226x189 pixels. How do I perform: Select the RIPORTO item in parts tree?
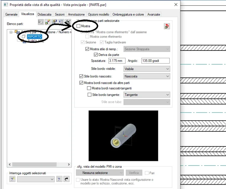click(x=35, y=37)
